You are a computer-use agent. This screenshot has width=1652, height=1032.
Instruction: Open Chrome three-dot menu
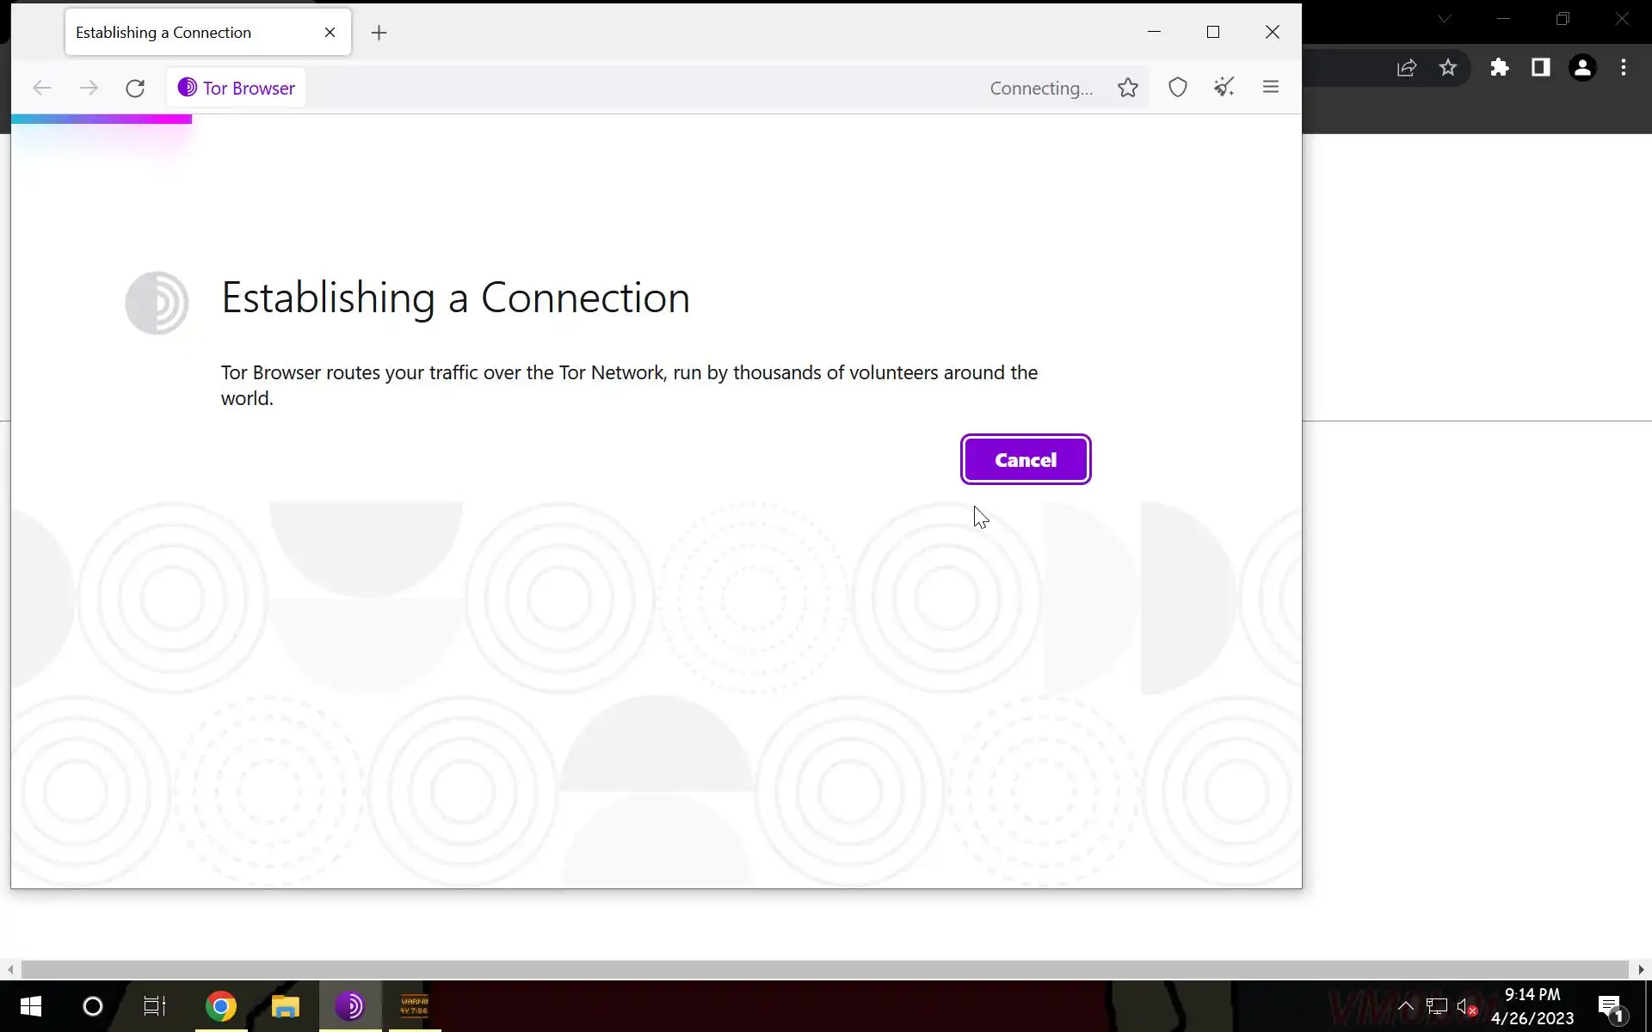coord(1623,68)
